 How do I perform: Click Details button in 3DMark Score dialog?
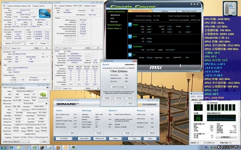tap(107, 98)
